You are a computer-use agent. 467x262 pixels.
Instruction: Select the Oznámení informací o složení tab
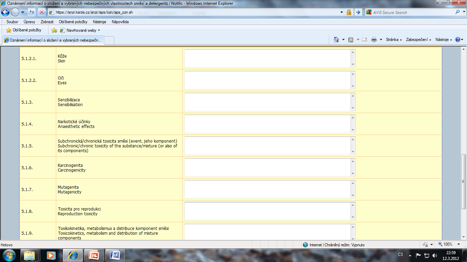(x=53, y=40)
